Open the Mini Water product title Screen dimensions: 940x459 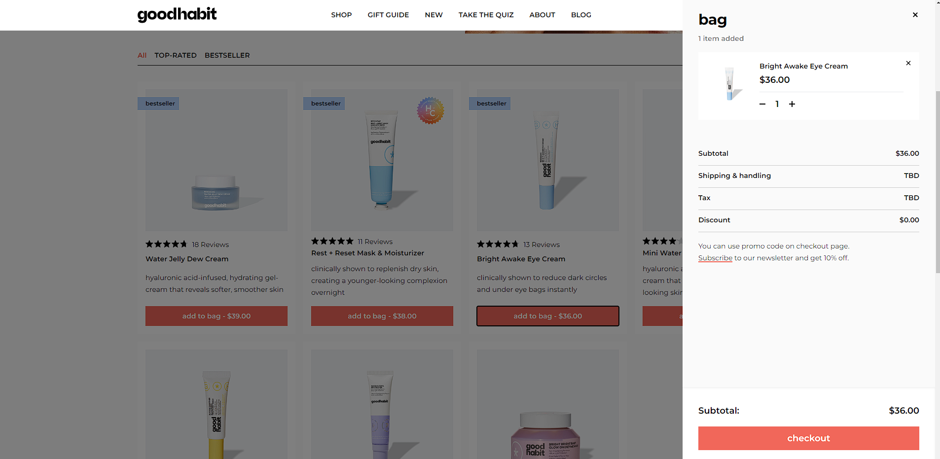click(662, 253)
